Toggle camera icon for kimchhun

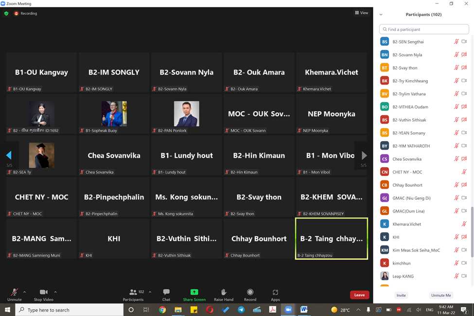click(464, 263)
